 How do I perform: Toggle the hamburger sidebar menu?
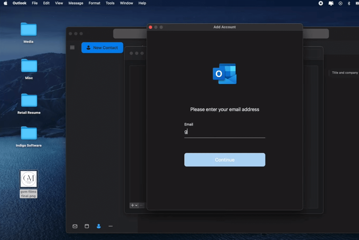[72, 48]
